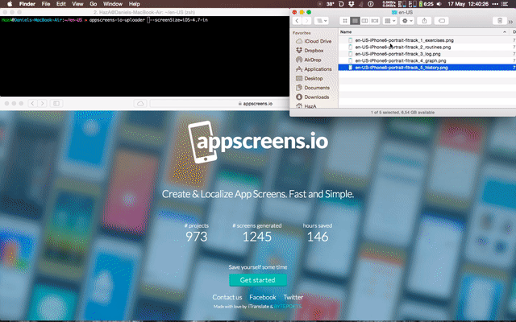The width and height of the screenshot is (516, 322).
Task: Select file fitrack_5_history.png
Action: coord(402,68)
